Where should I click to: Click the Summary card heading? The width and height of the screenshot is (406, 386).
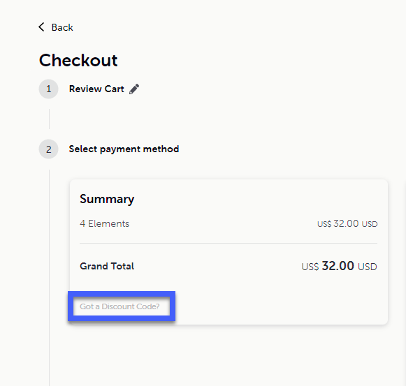(107, 199)
